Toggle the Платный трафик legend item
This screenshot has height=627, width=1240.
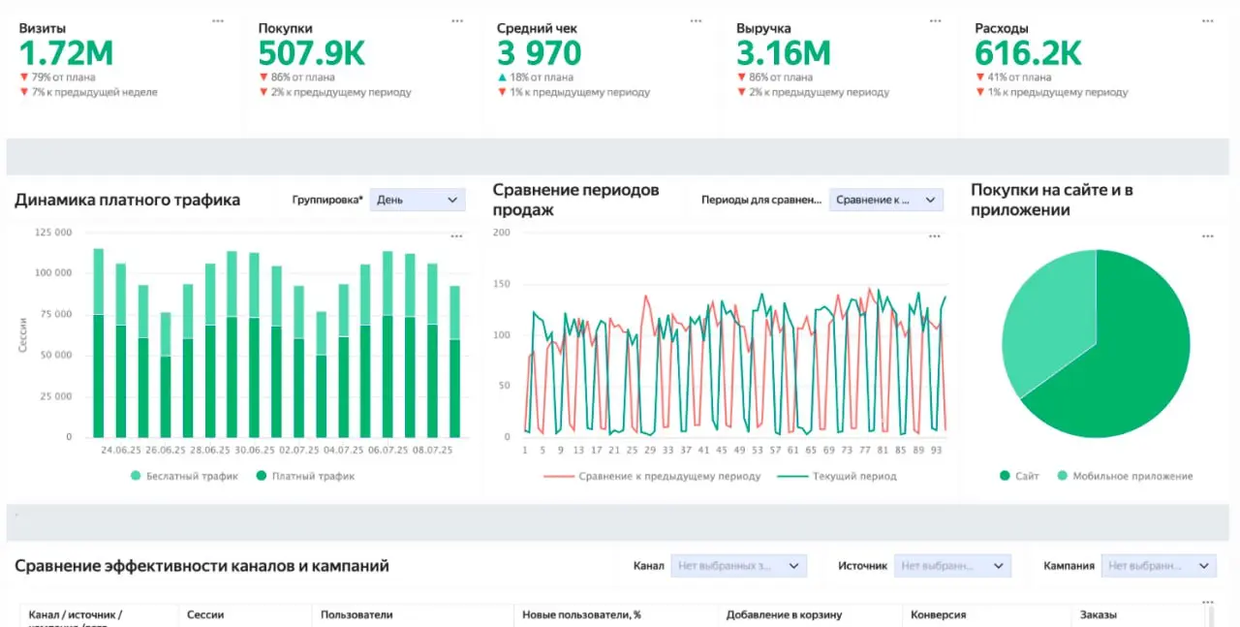pyautogui.click(x=305, y=476)
